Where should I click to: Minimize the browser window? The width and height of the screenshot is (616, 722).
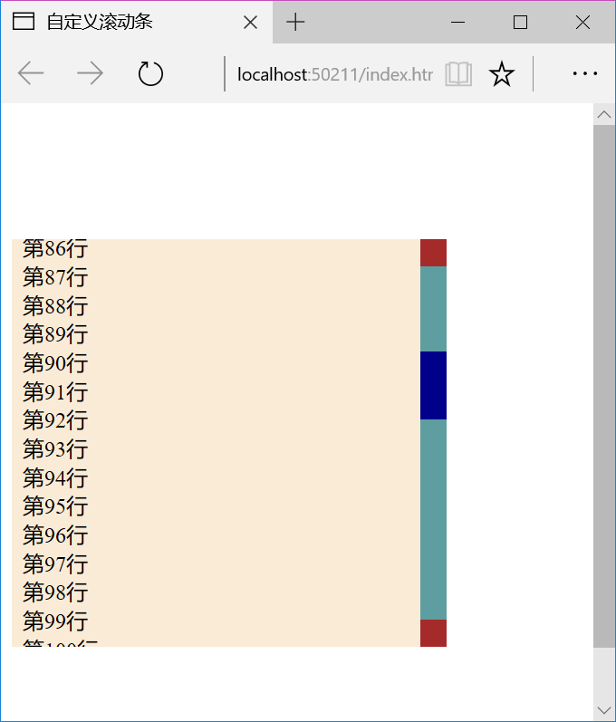pos(458,22)
